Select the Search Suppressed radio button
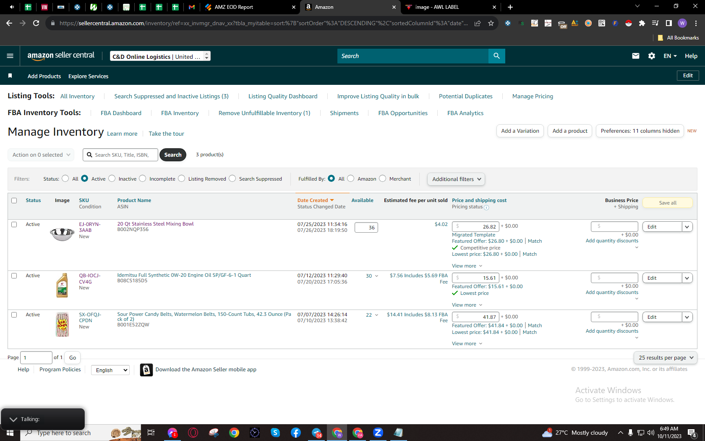 click(232, 178)
